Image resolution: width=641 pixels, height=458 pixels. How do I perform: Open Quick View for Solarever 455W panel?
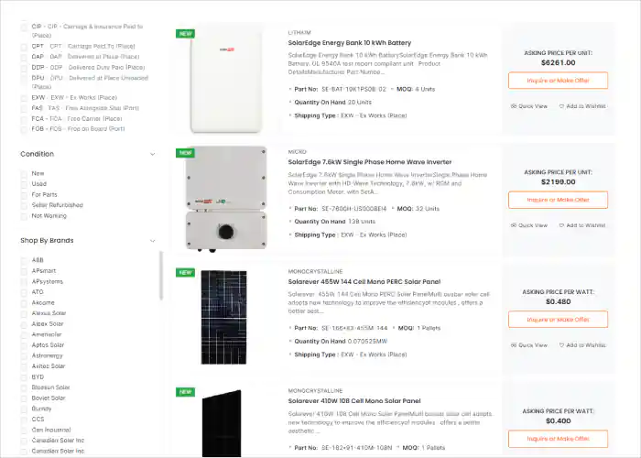click(529, 345)
